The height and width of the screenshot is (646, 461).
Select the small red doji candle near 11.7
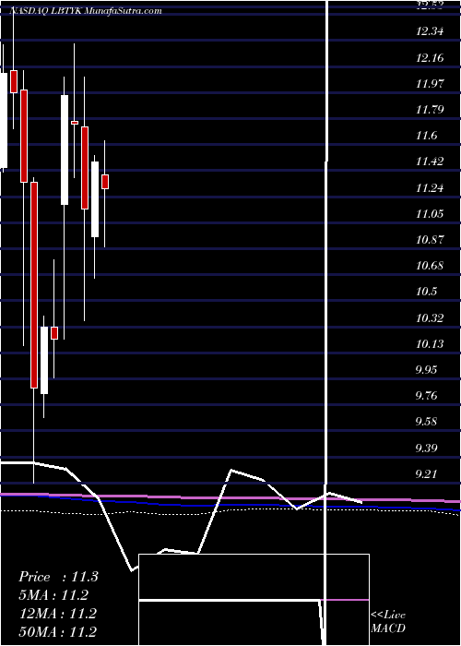coord(75,123)
